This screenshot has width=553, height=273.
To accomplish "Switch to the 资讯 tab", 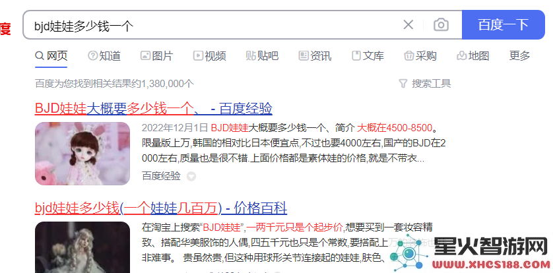I will [x=315, y=55].
